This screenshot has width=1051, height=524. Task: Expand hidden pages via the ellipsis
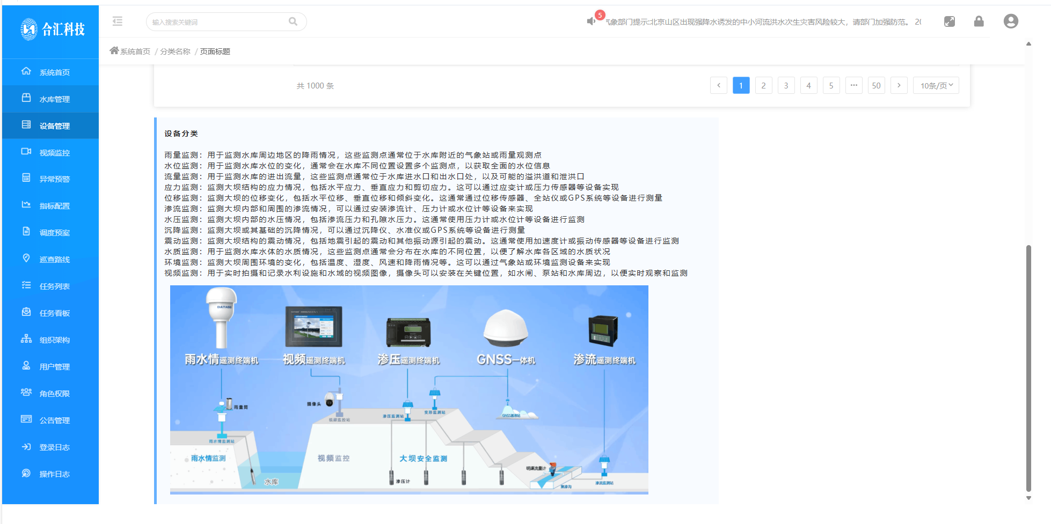(854, 85)
